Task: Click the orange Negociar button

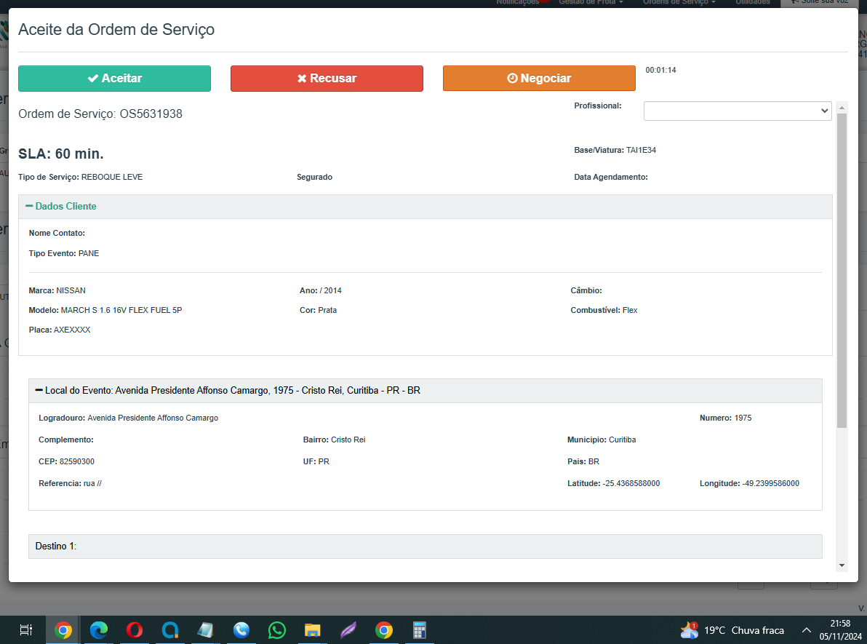Action: pyautogui.click(x=539, y=79)
